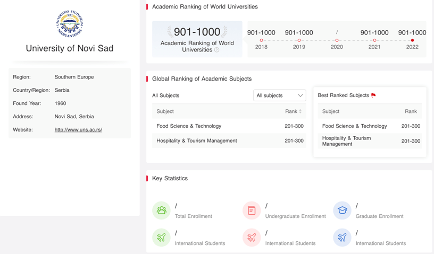
Task: Select the 2019 ranking timeline point
Action: (299, 40)
